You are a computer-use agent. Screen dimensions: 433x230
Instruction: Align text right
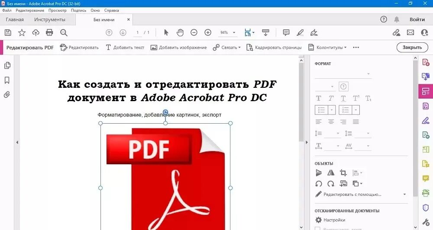pos(343,121)
